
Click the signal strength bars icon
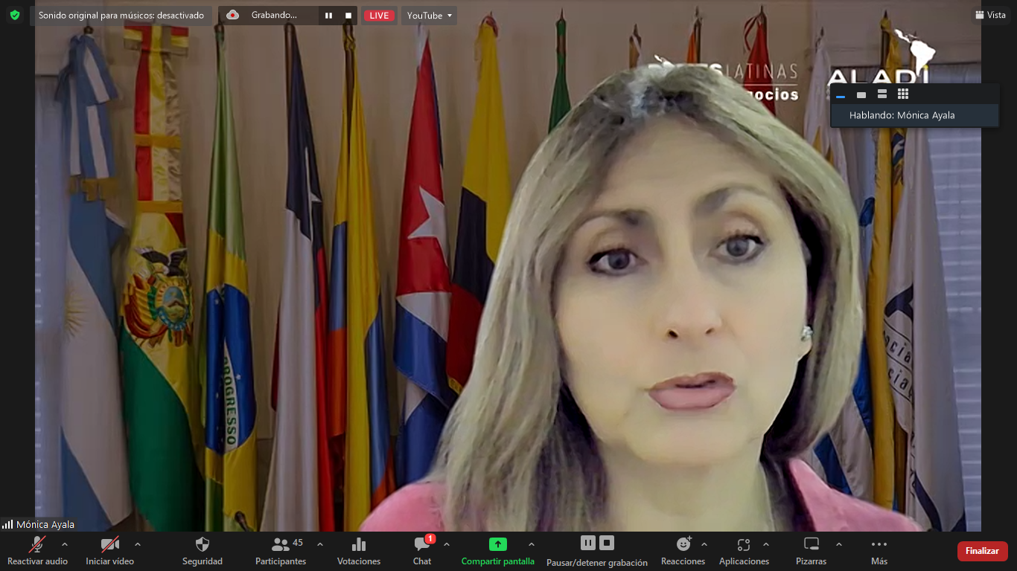pos(7,524)
